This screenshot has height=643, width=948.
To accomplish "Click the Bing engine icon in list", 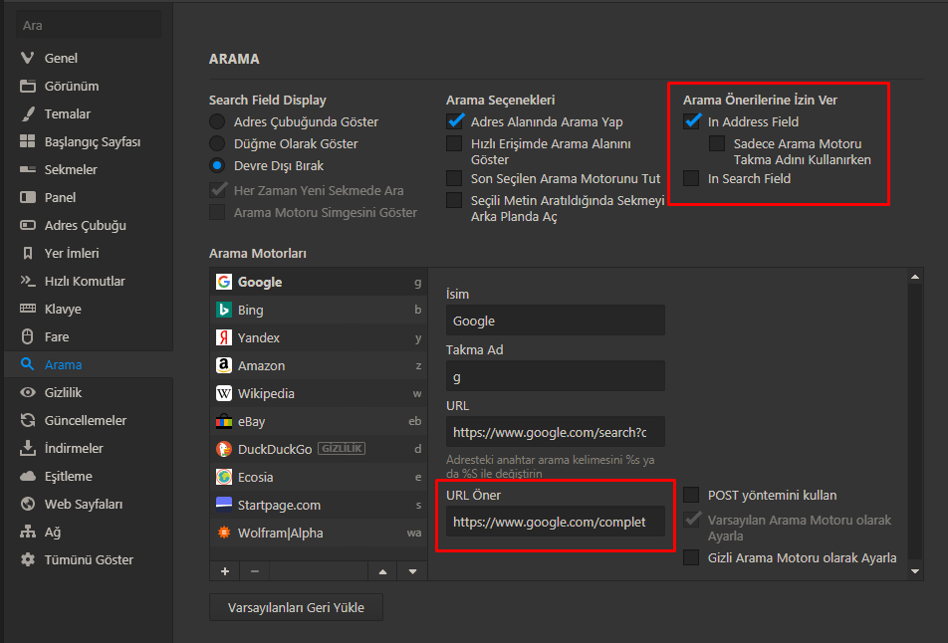I will tap(224, 310).
